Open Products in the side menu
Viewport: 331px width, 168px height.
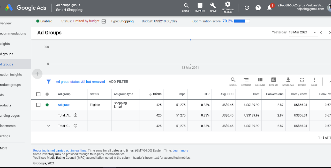(6, 105)
